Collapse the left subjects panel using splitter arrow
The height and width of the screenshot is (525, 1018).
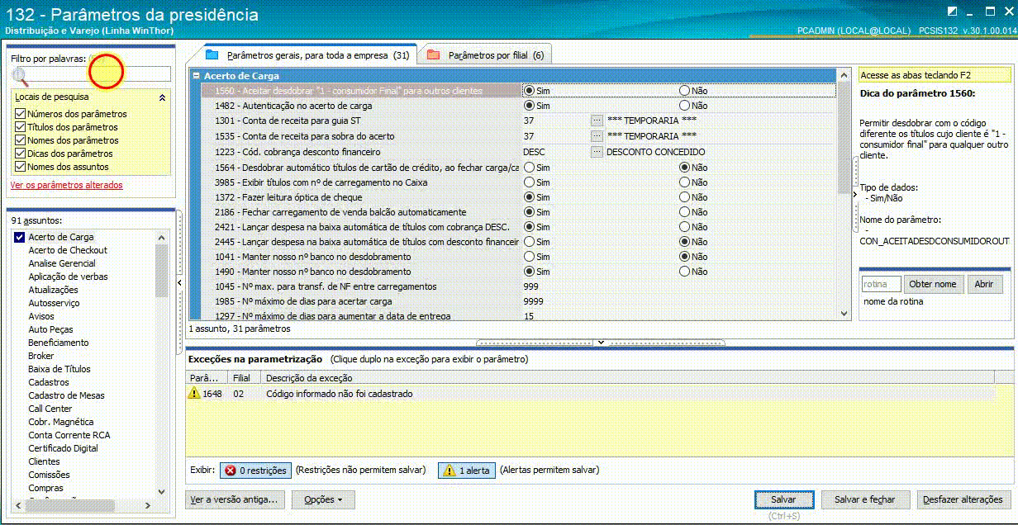pyautogui.click(x=180, y=282)
